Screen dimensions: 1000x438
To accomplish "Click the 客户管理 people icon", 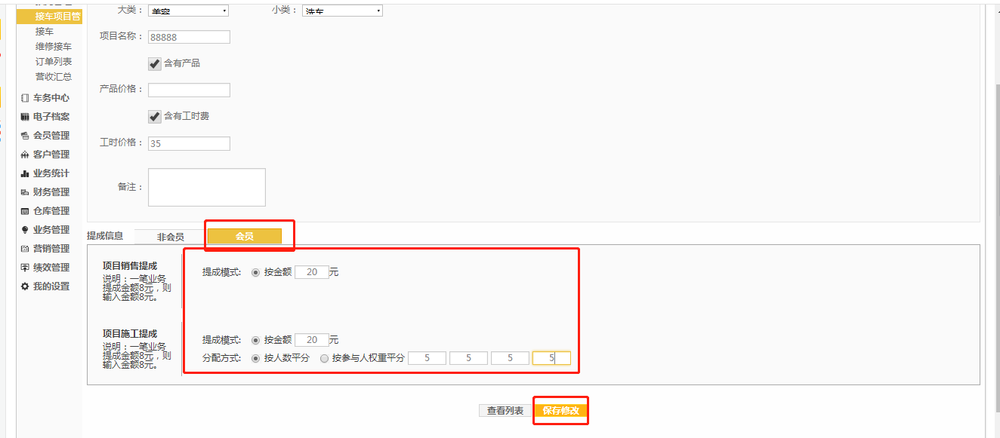I will [25, 155].
